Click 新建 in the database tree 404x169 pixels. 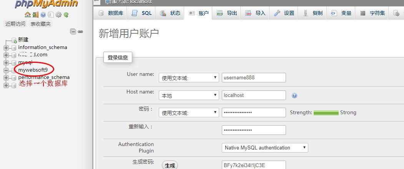click(23, 40)
